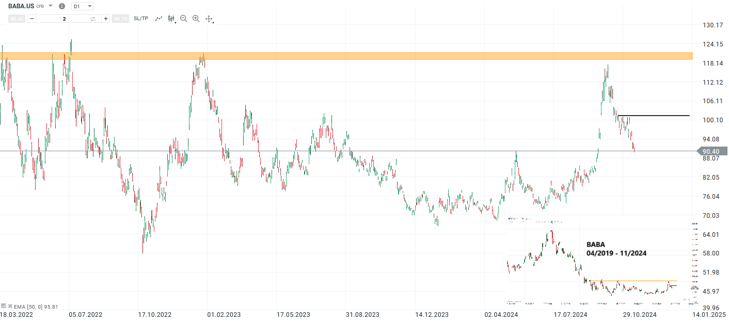Viewport: 729px width, 321px height.
Task: Click the volume unit swap icon
Action: tap(93, 19)
